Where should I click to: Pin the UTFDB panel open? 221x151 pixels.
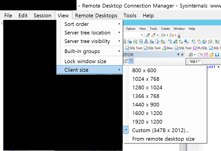pyautogui.click(x=178, y=54)
